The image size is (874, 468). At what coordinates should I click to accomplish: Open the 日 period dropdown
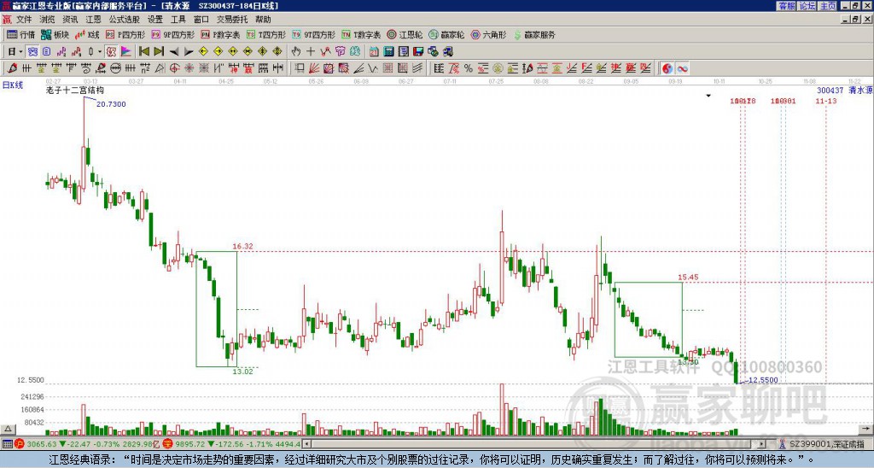pos(15,51)
